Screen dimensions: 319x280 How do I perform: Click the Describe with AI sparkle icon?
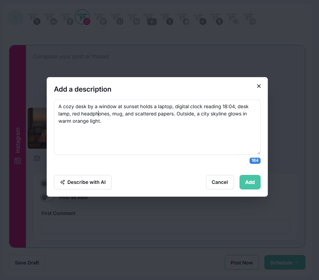[63, 182]
